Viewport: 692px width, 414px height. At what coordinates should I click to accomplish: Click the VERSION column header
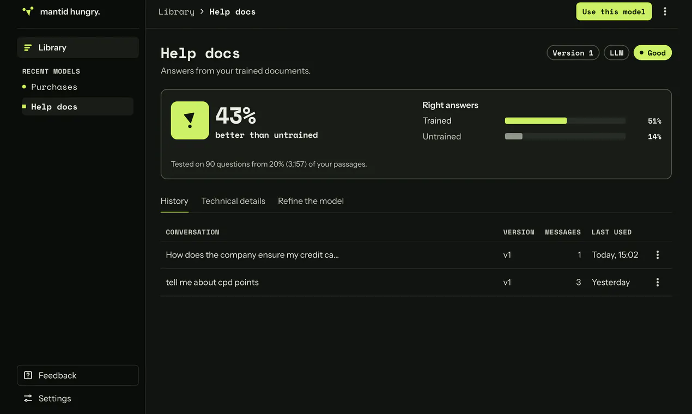tap(519, 232)
